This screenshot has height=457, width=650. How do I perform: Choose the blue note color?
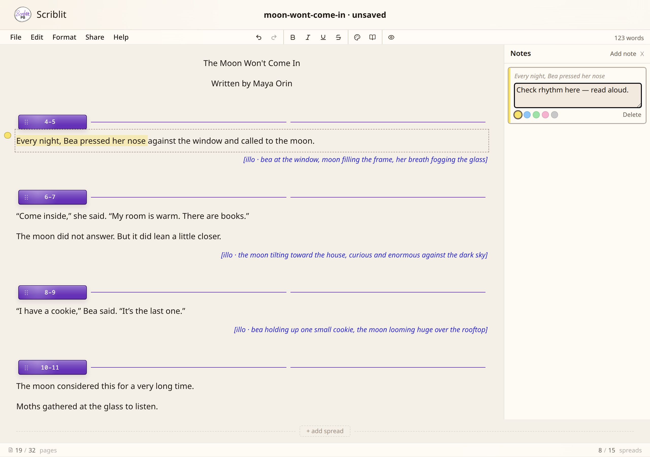(x=527, y=115)
